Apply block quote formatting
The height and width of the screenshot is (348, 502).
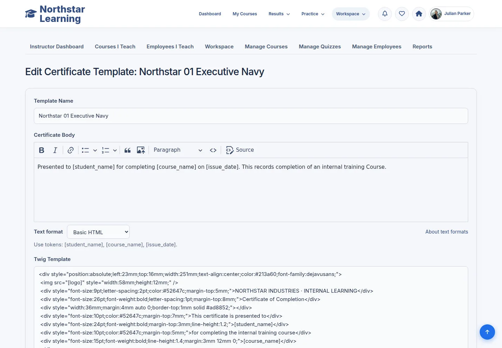(128, 150)
